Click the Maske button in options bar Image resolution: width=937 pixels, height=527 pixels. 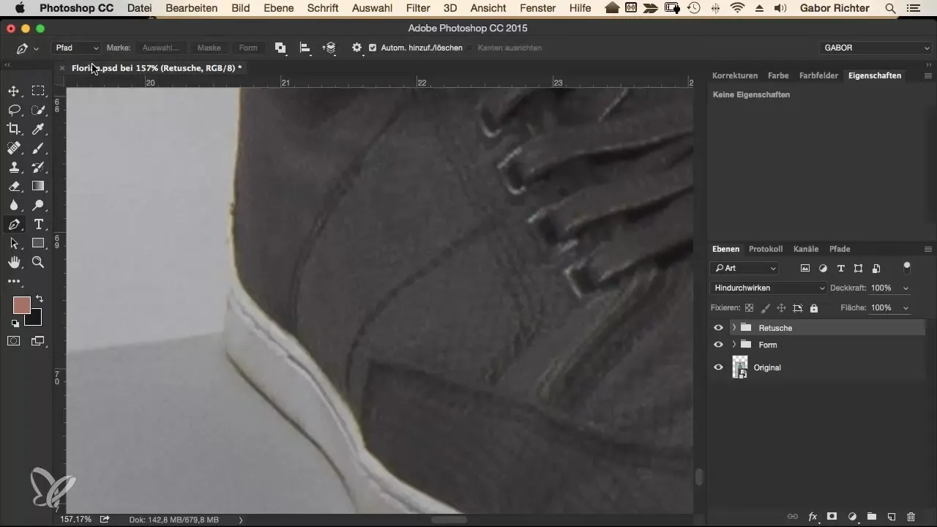pyautogui.click(x=209, y=48)
